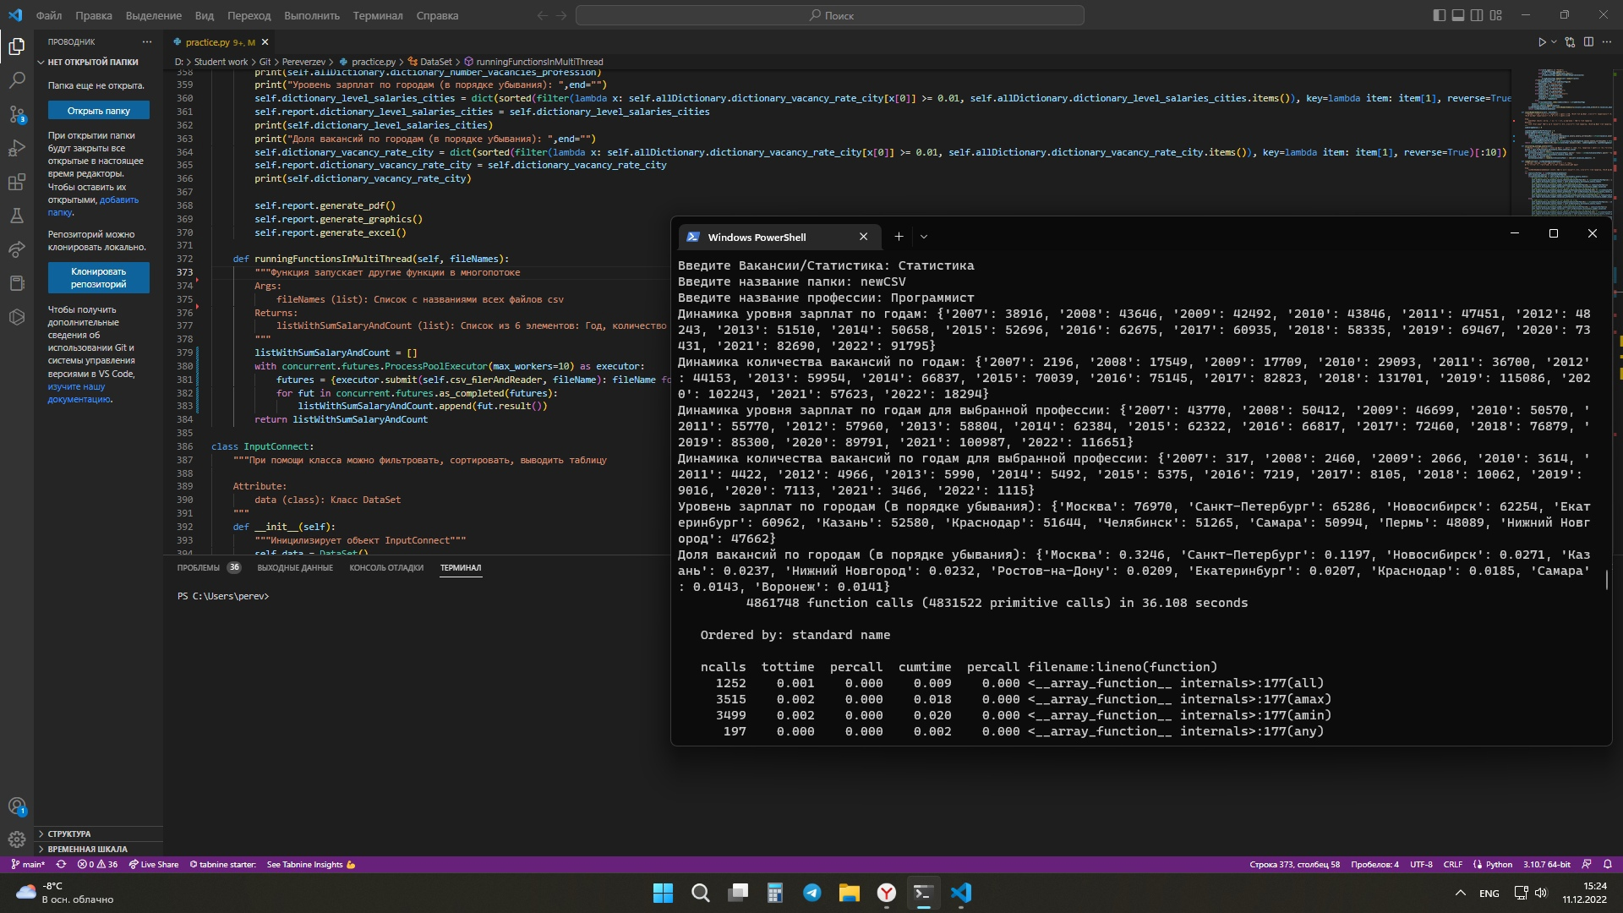Launch Telegram from the taskbar
Viewport: 1623px width, 913px height.
click(812, 893)
